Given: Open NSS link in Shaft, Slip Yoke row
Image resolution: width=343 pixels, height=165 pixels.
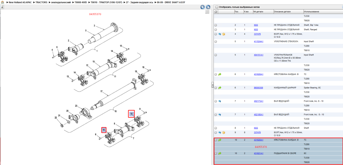Looking at the screenshot, I should click(x=256, y=25).
